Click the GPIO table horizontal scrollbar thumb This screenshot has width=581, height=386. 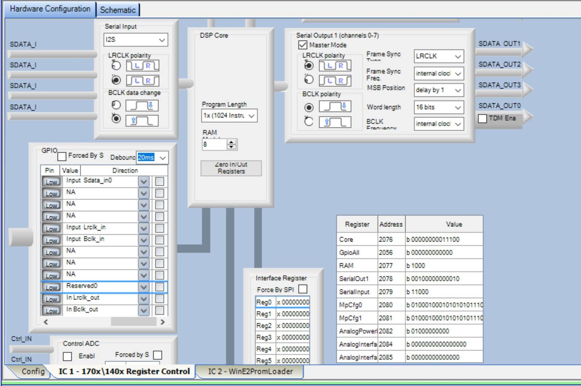point(133,322)
